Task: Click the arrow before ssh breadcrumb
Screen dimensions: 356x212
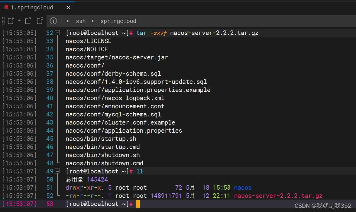Action: pos(68,21)
